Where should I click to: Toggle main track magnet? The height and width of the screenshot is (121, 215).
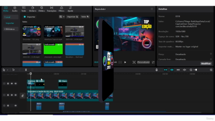(x=166, y=70)
